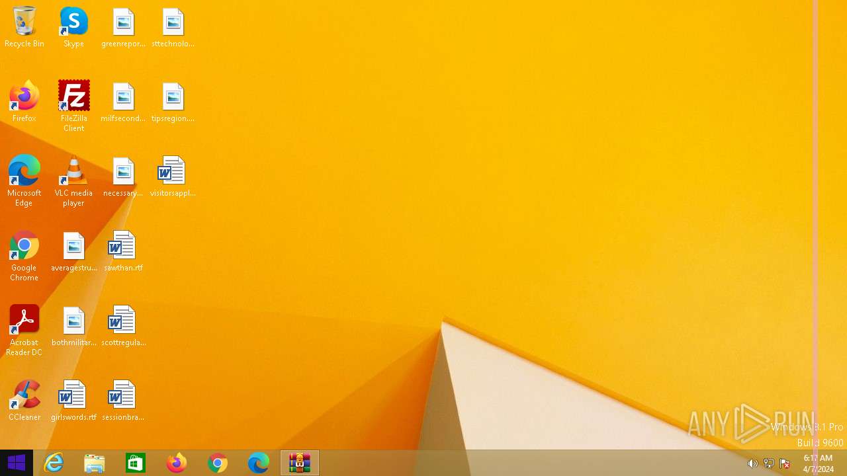Select the sttechnolo... image file
This screenshot has width=847, height=476.
(173, 27)
